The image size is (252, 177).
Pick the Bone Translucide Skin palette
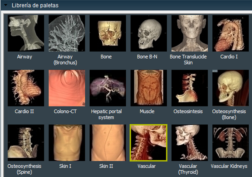(190, 33)
